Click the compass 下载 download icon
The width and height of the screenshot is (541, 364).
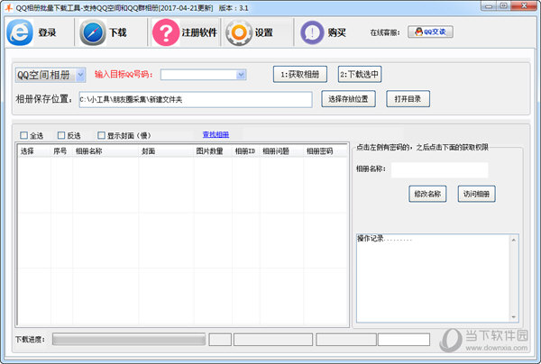pos(93,32)
